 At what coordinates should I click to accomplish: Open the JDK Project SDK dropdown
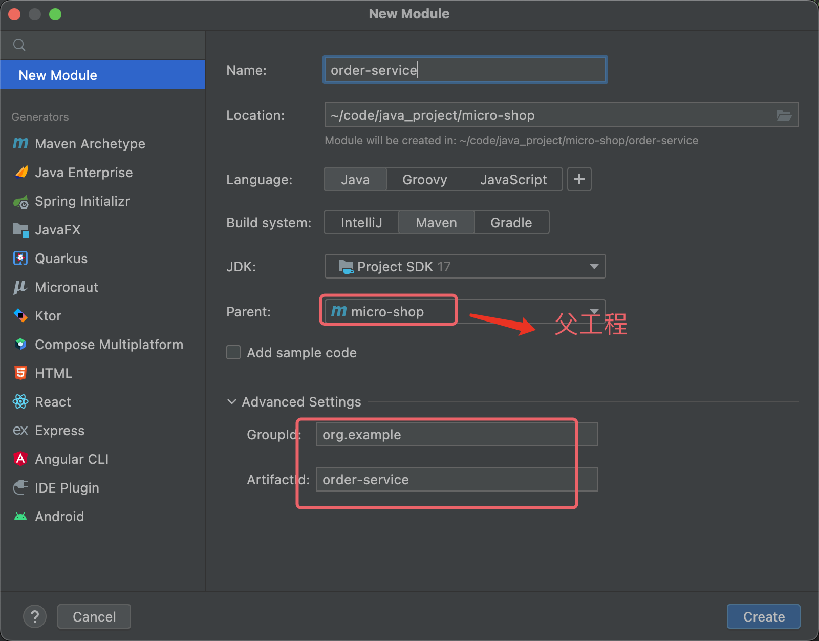tap(465, 266)
